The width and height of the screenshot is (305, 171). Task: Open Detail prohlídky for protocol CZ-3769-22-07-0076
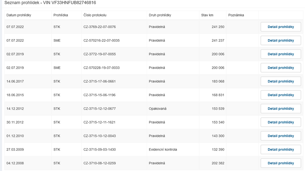[281, 27]
